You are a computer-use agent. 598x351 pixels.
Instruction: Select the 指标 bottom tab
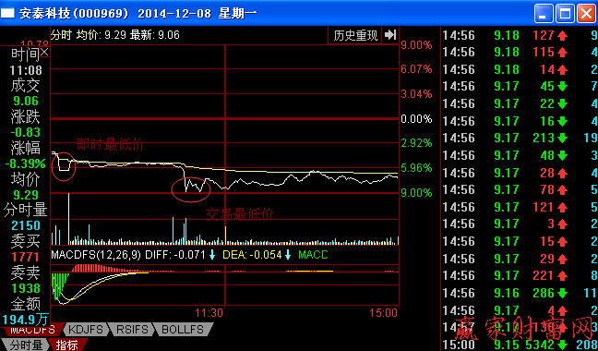pyautogui.click(x=67, y=345)
